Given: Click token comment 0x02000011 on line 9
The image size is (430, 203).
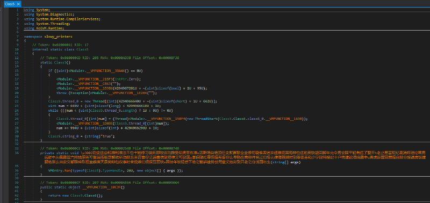Looking at the screenshot, I should (60, 45).
